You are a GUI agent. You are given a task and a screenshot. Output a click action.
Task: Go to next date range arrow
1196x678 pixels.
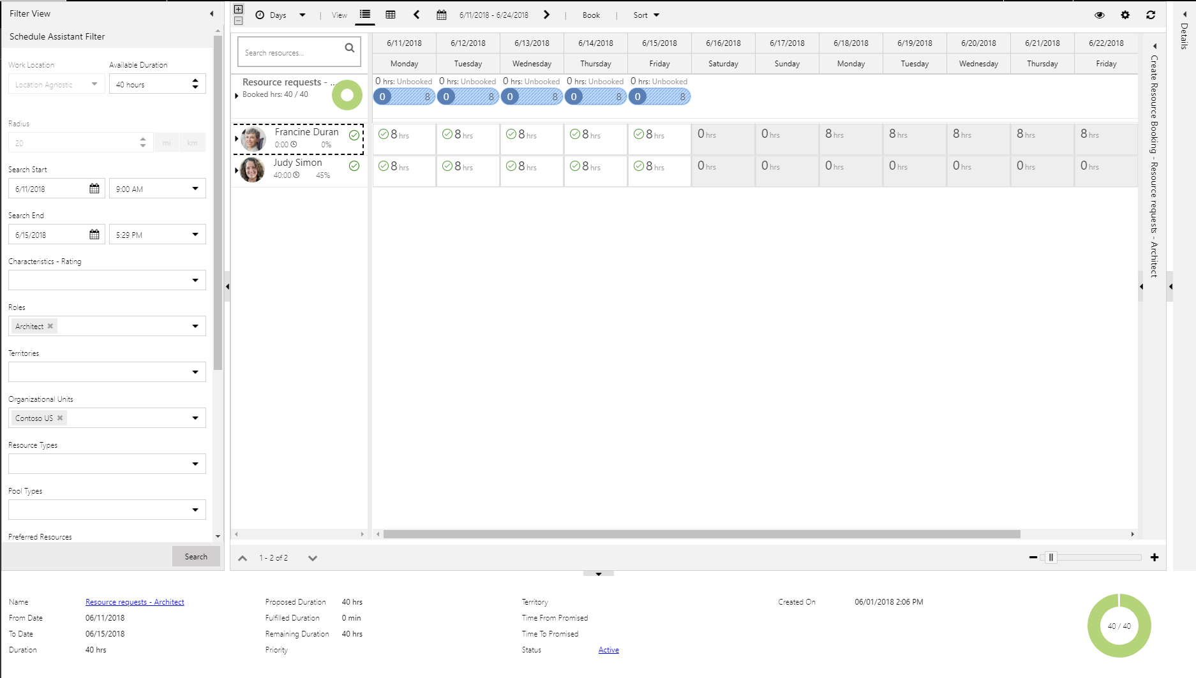tap(546, 15)
